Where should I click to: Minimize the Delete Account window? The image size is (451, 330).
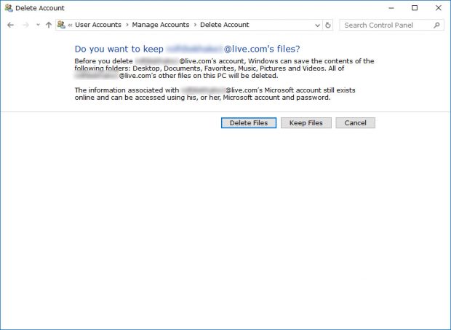point(391,8)
